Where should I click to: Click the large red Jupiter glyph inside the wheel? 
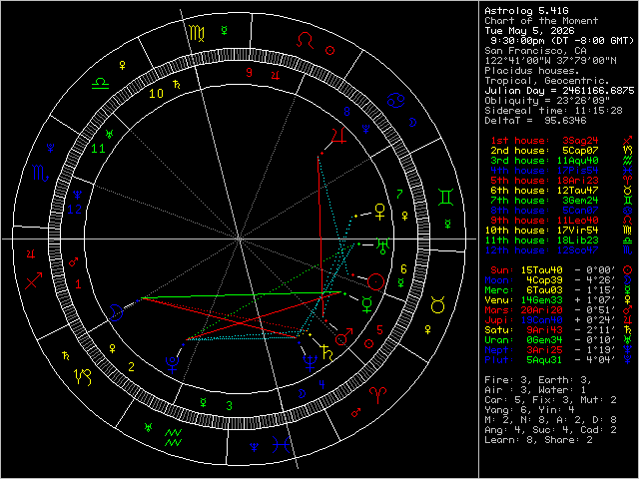tap(338, 136)
